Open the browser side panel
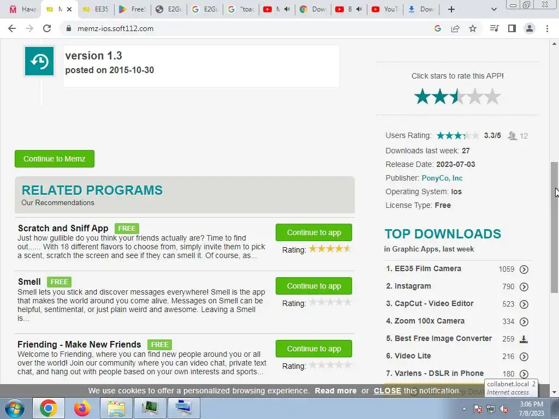The width and height of the screenshot is (559, 419). point(512,28)
